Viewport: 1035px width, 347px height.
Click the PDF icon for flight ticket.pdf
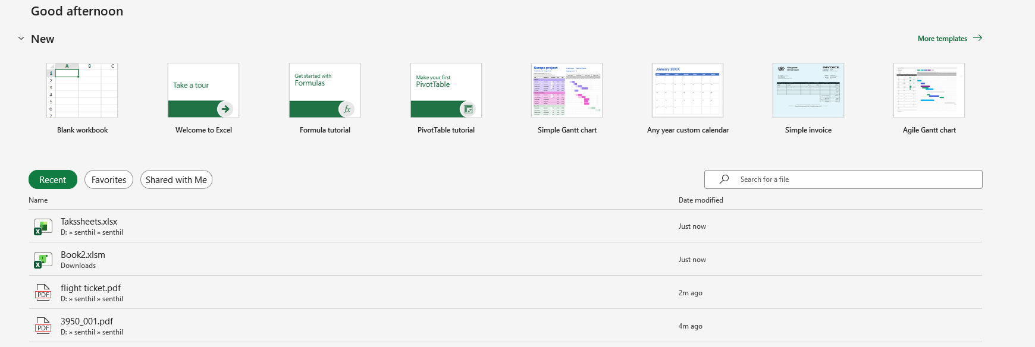(43, 292)
